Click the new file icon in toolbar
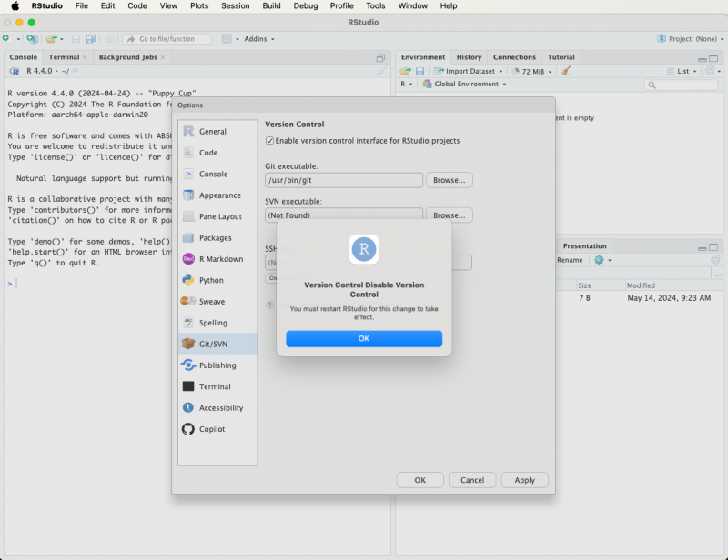The width and height of the screenshot is (728, 560). coord(6,38)
